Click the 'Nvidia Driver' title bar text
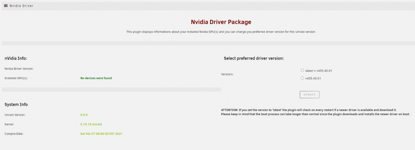The height and width of the screenshot is (150, 415). point(22,5)
